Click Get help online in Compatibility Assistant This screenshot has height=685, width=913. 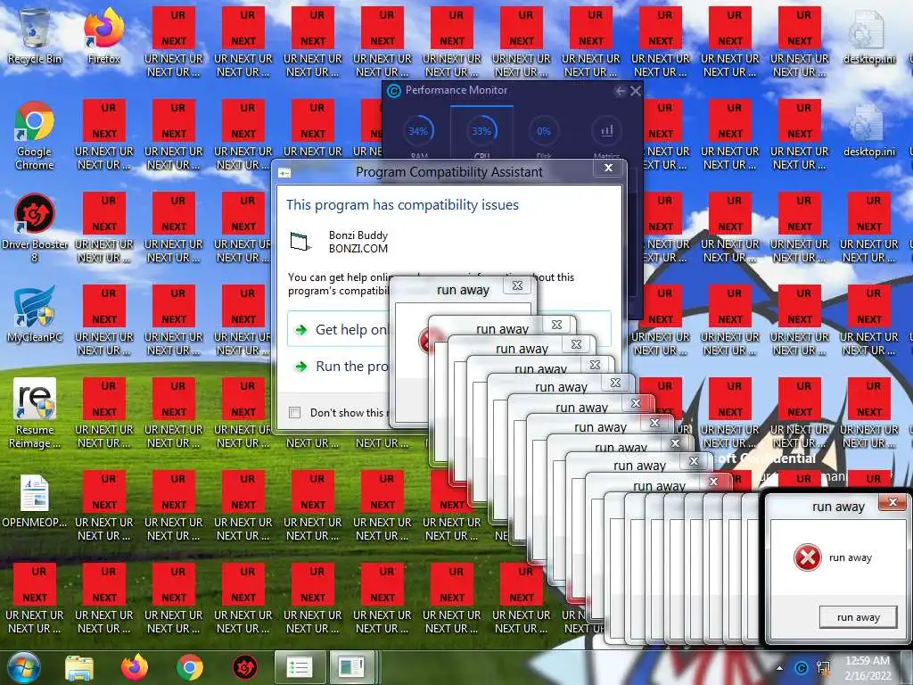(340, 330)
